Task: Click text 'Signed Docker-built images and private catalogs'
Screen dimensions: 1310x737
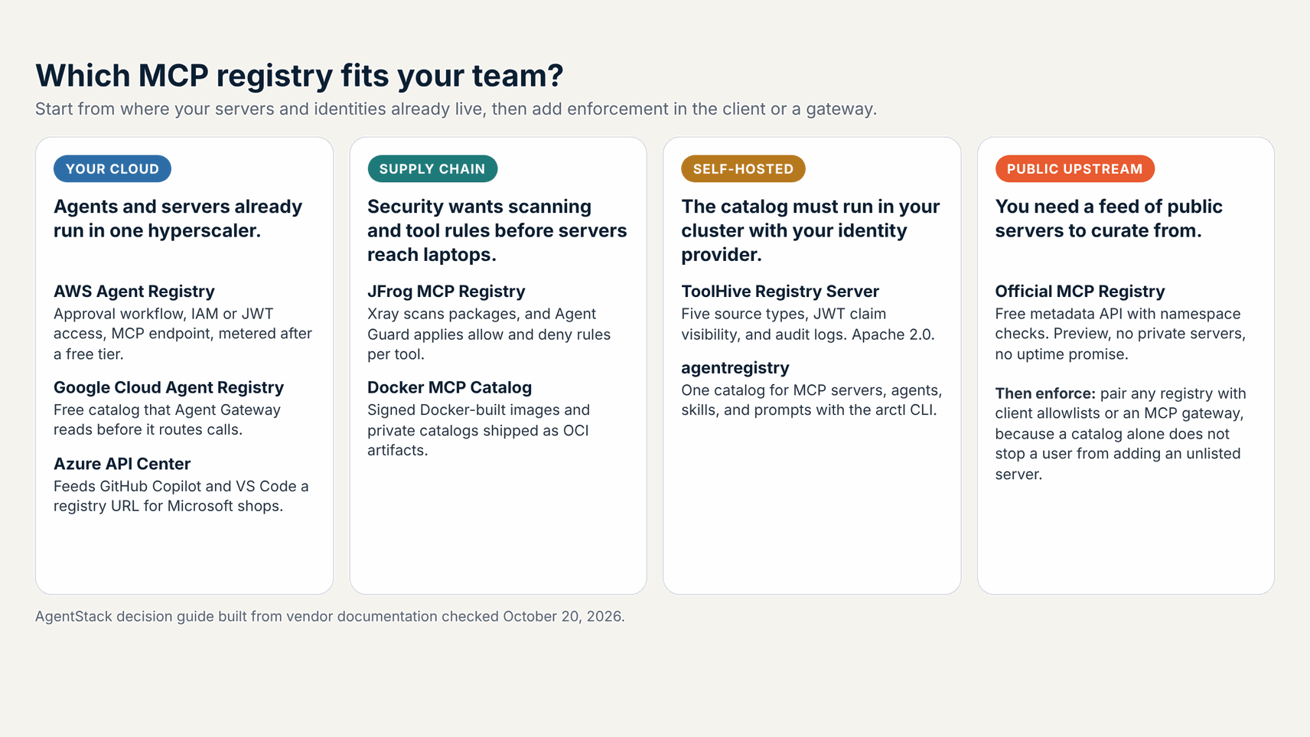Action: click(x=478, y=430)
